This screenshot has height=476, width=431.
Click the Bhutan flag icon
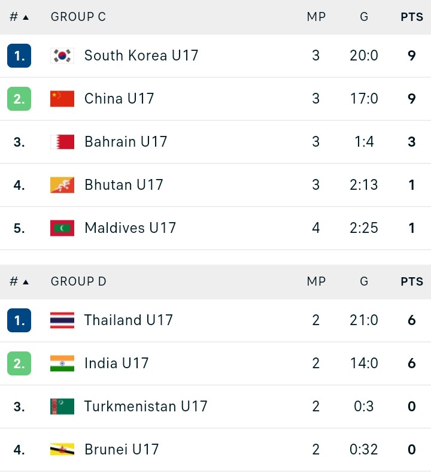click(62, 185)
